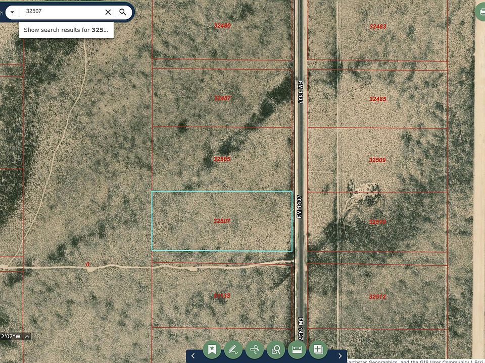Expand the coordinates panel arrow
This screenshot has width=485, height=363.
pyautogui.click(x=27, y=336)
